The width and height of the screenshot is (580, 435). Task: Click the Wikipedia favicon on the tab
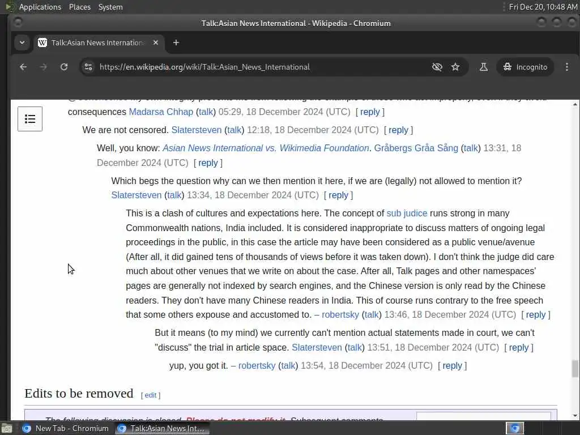click(x=42, y=42)
